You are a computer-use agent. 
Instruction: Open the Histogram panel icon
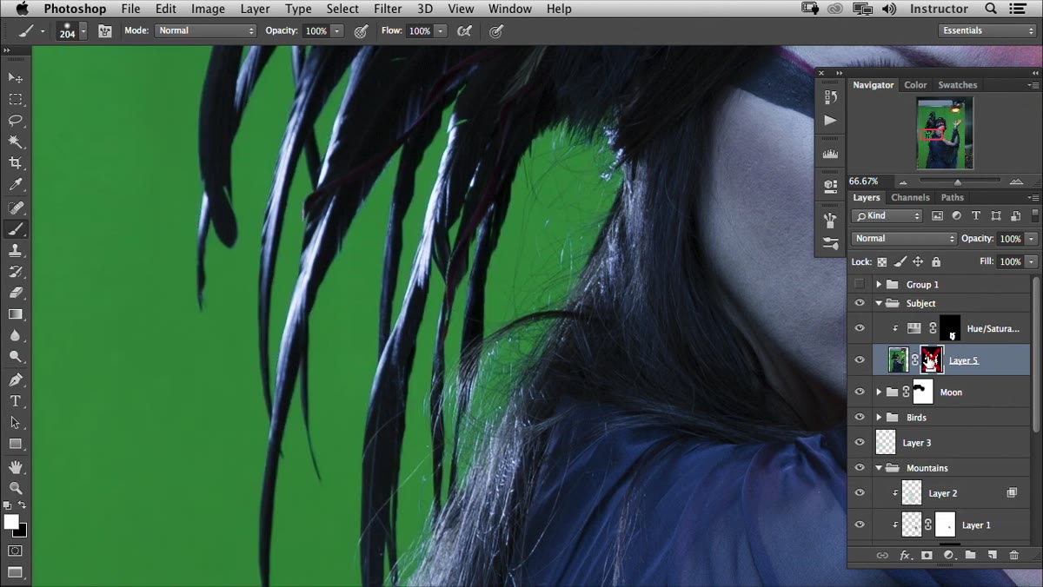830,154
